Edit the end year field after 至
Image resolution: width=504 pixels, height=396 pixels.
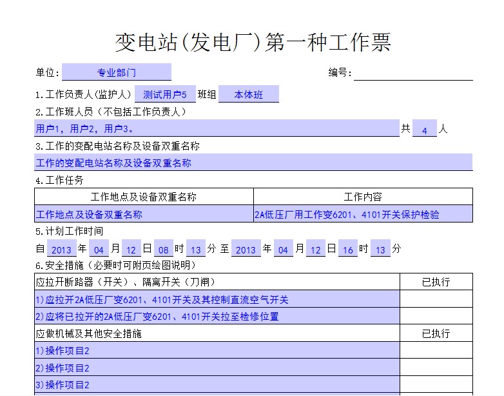(246, 249)
